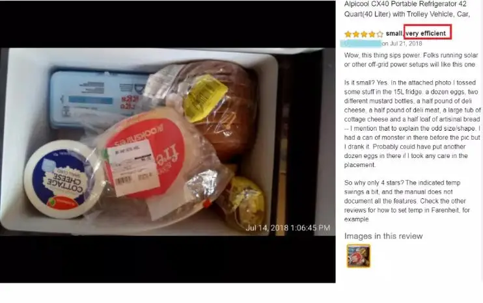Click the 'on Jul 21, 2018' review date
The height and width of the screenshot is (303, 483).
(402, 44)
